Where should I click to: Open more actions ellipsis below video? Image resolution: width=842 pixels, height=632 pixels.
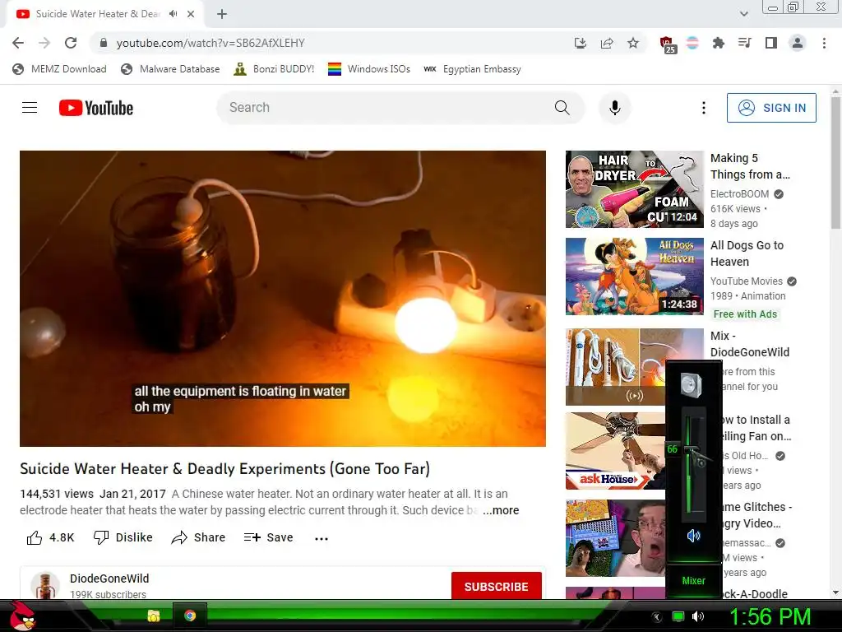[x=322, y=538]
